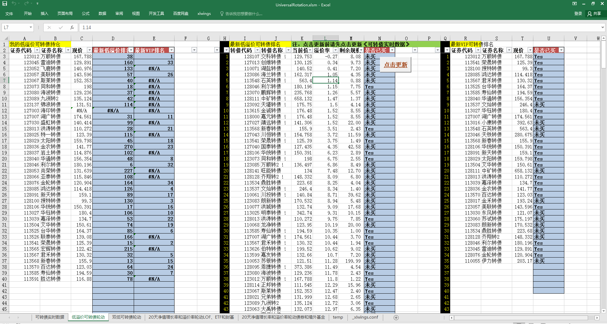Switch to the 可转债实时数据 sheet tab
This screenshot has width=607, height=324.
[x=50, y=317]
